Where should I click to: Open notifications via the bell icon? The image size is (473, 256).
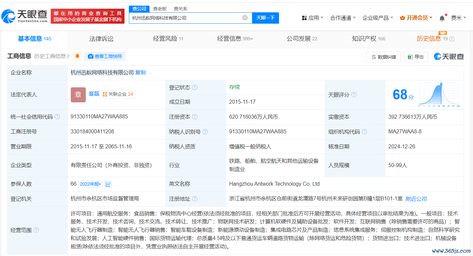click(x=442, y=18)
